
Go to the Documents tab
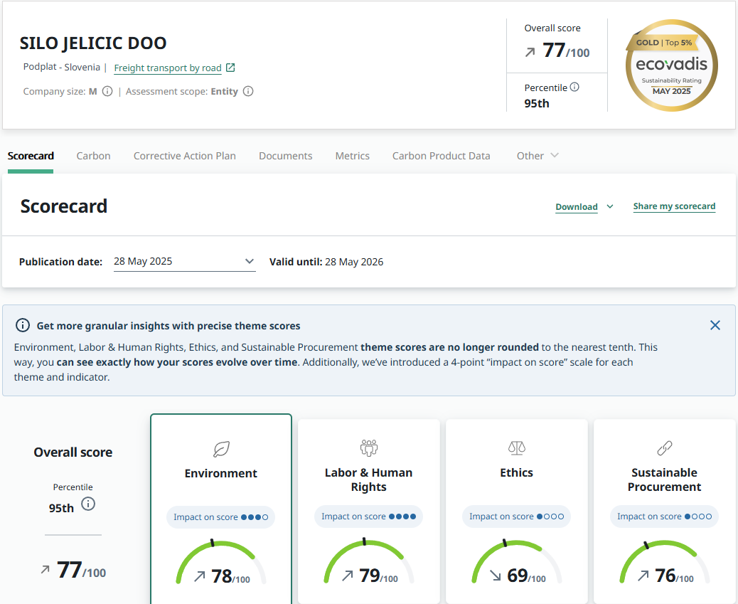pyautogui.click(x=285, y=156)
